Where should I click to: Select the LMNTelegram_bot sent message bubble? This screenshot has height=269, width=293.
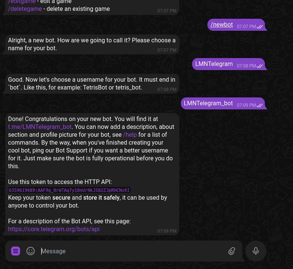click(x=224, y=103)
